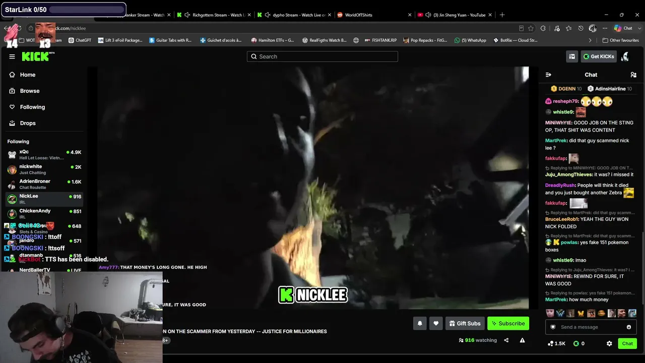Image resolution: width=645 pixels, height=363 pixels.
Task: Open the chat emoji picker
Action: [x=629, y=327]
